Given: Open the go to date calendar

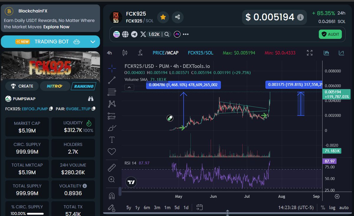Looking at the screenshot, I should click(199, 207).
